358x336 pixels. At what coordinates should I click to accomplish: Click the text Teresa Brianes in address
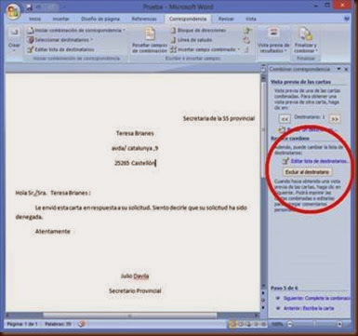(x=135, y=133)
